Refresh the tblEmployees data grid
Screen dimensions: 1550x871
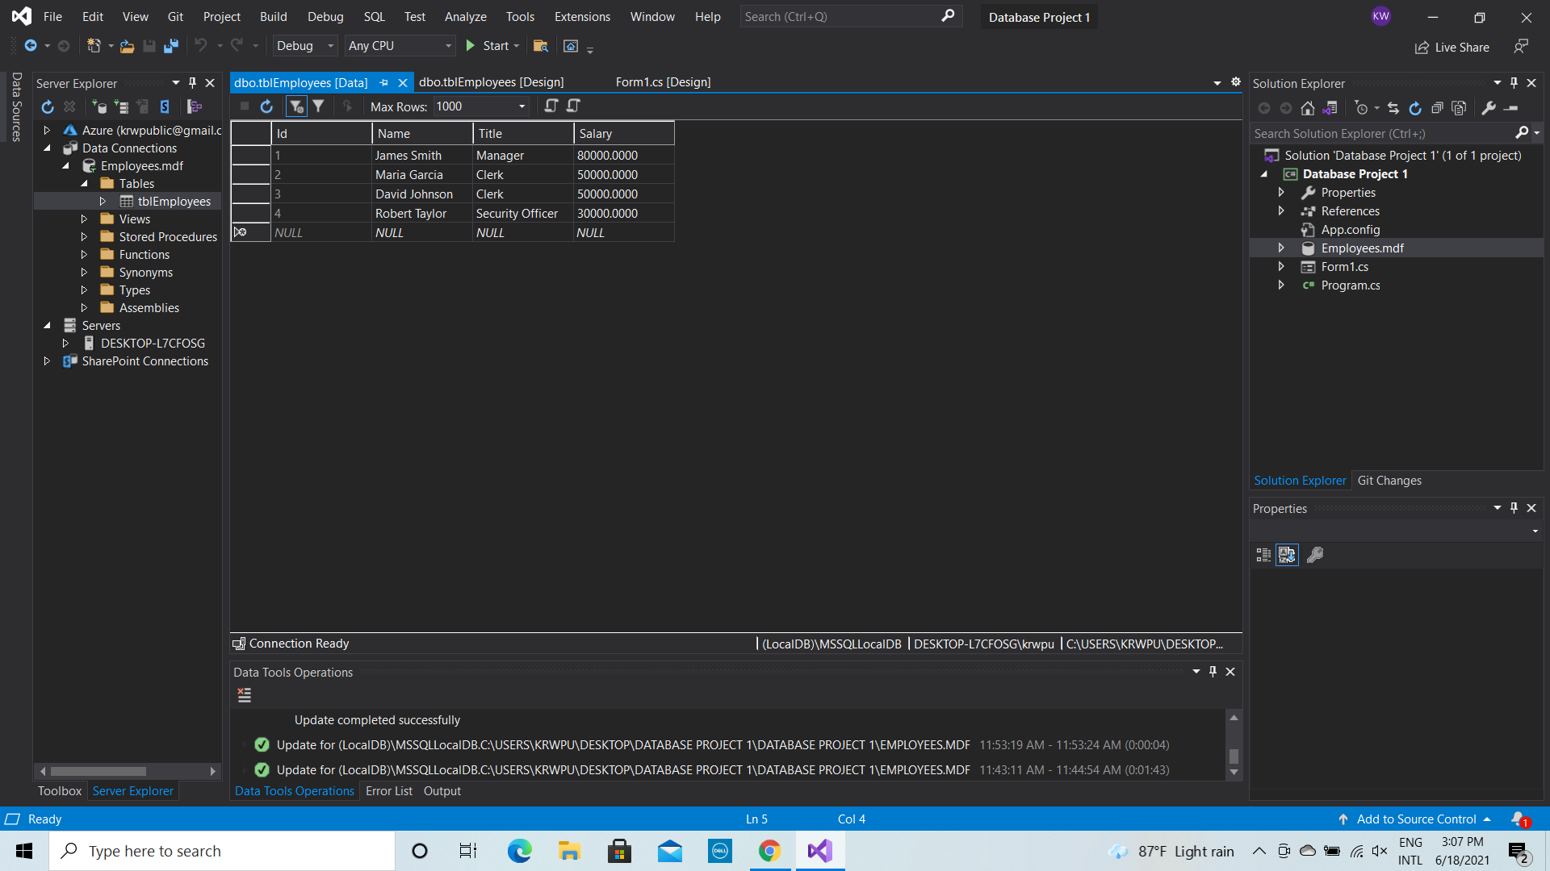click(266, 106)
